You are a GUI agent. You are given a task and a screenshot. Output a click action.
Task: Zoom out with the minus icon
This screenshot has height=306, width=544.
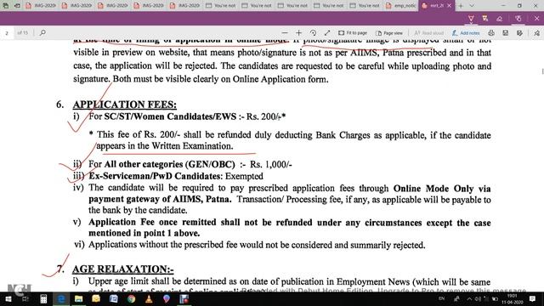pos(285,33)
